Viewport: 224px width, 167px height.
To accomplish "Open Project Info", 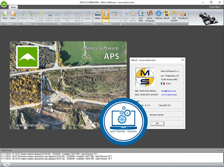I will (x=125, y=16).
